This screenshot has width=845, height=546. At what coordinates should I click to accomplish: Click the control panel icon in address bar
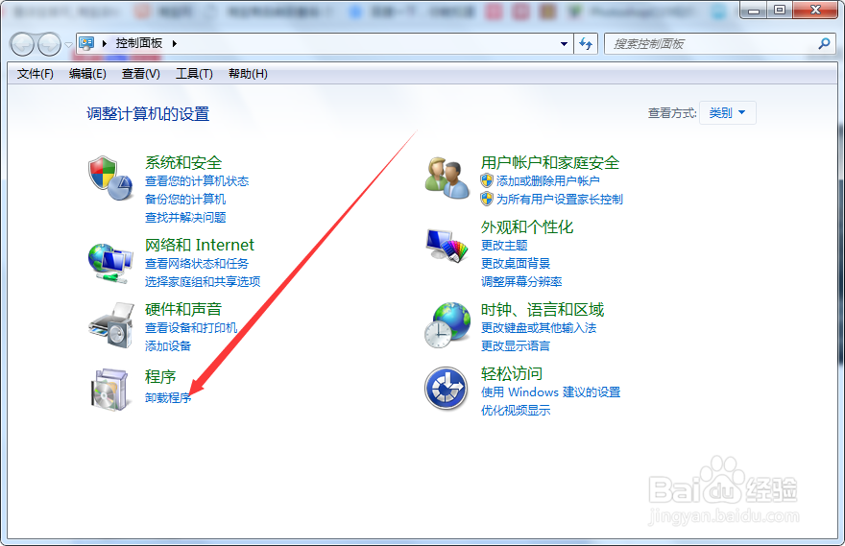(x=86, y=43)
